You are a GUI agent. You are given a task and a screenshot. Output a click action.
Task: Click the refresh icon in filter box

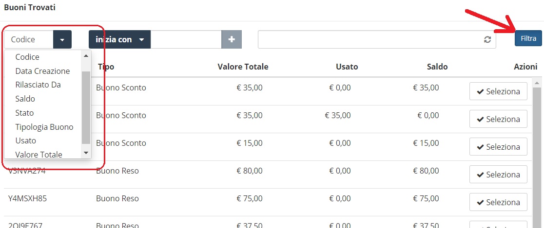[x=487, y=39]
